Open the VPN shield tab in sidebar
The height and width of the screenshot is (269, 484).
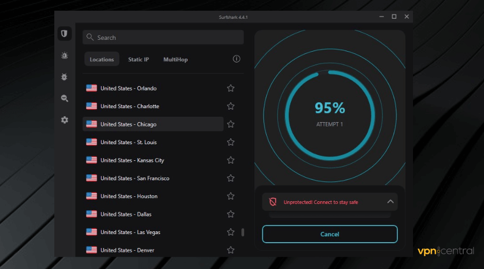pyautogui.click(x=65, y=34)
